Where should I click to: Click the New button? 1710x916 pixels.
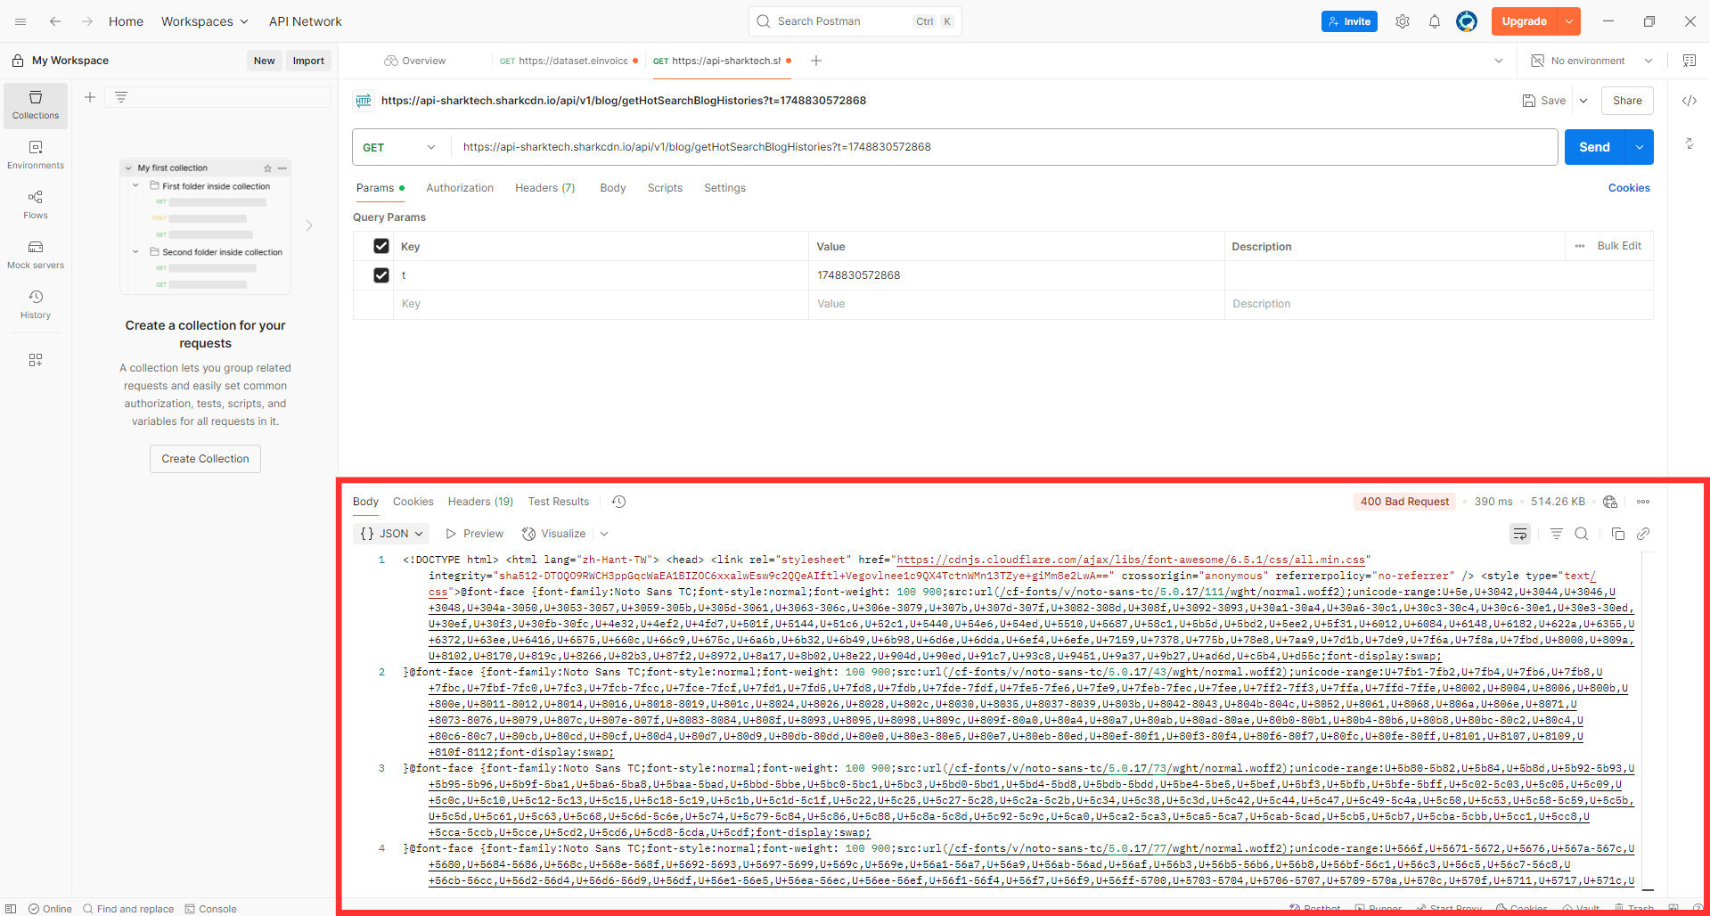click(264, 61)
